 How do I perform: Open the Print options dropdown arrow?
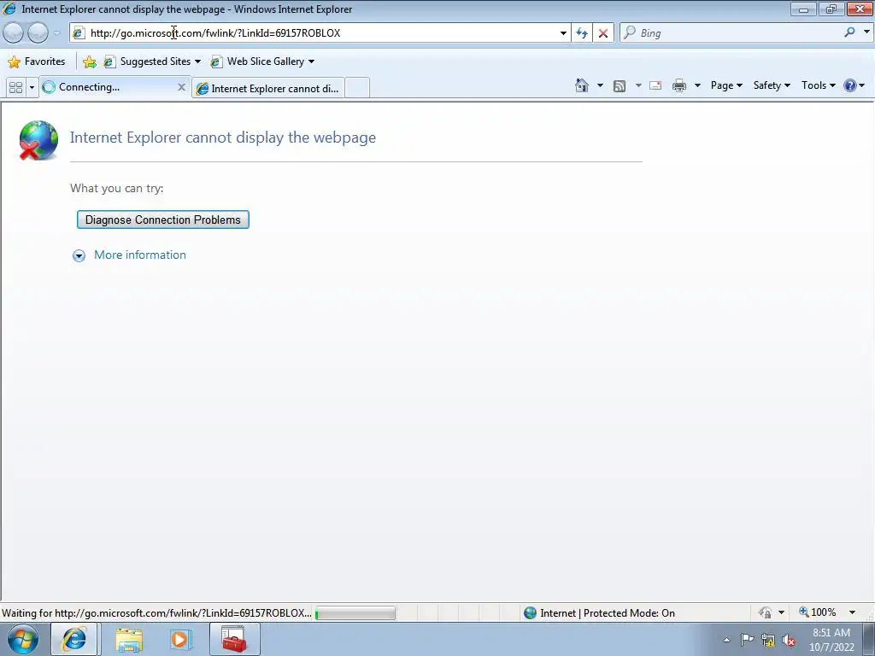click(x=697, y=85)
